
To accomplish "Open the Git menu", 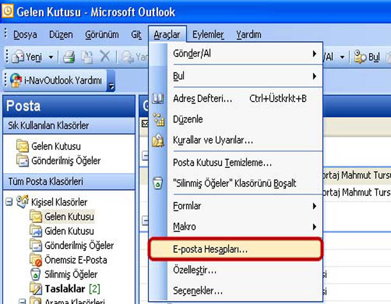I will pos(136,34).
